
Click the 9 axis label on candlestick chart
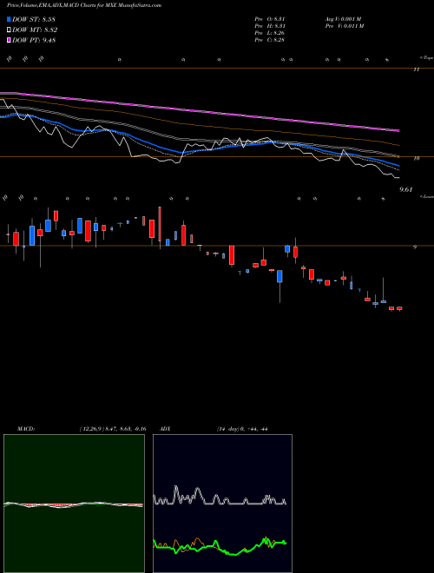point(415,247)
